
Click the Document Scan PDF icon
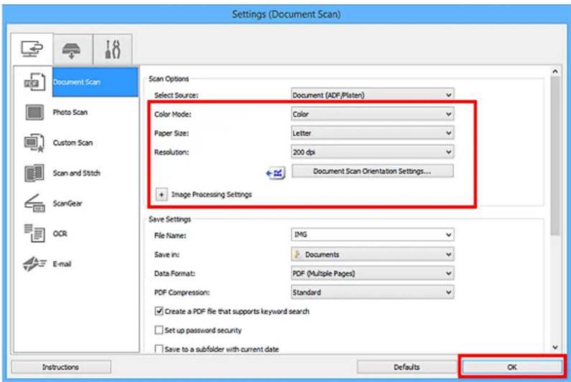tap(34, 82)
